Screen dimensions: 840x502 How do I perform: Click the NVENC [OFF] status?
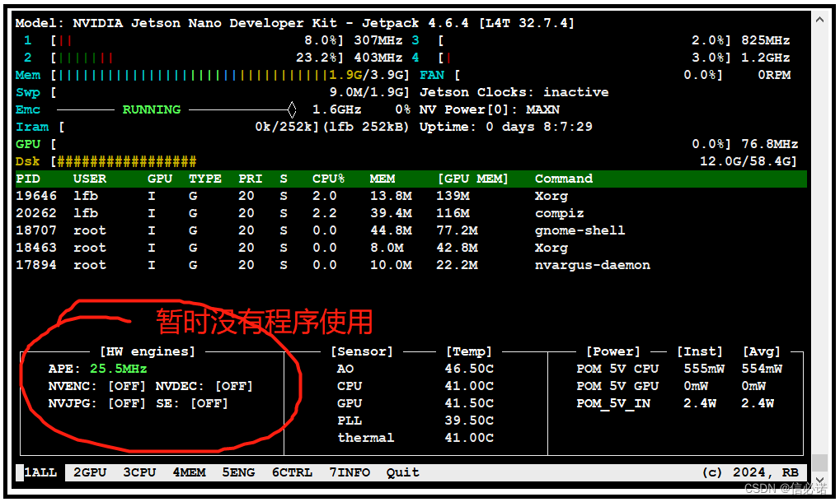(x=127, y=386)
